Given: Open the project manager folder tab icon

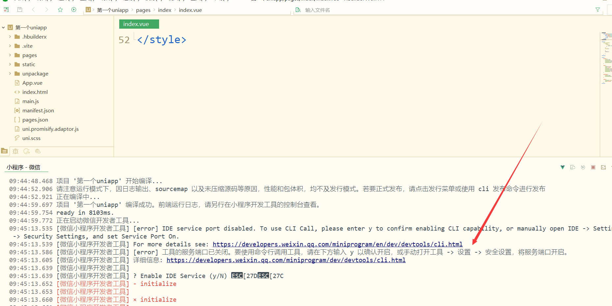Looking at the screenshot, I should 4,151.
